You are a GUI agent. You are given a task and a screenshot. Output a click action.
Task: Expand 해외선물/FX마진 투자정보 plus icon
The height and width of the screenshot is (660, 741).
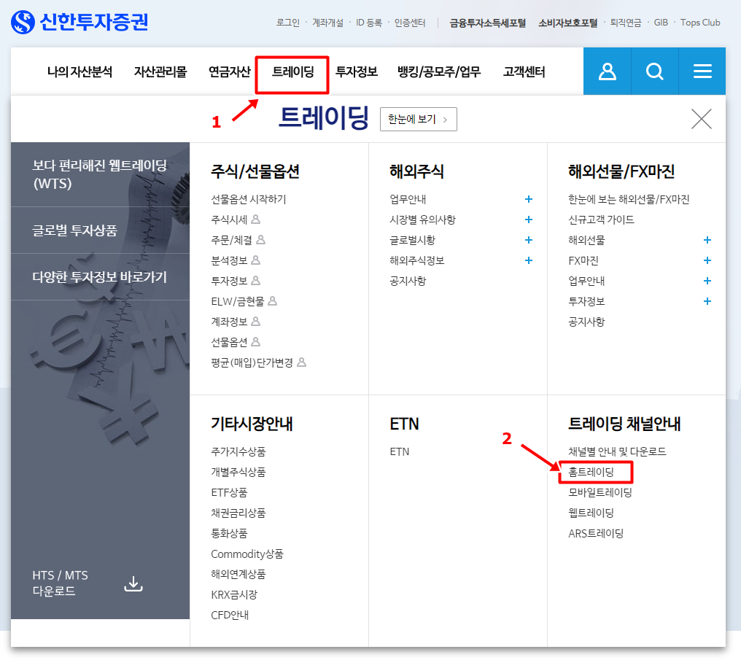(707, 301)
